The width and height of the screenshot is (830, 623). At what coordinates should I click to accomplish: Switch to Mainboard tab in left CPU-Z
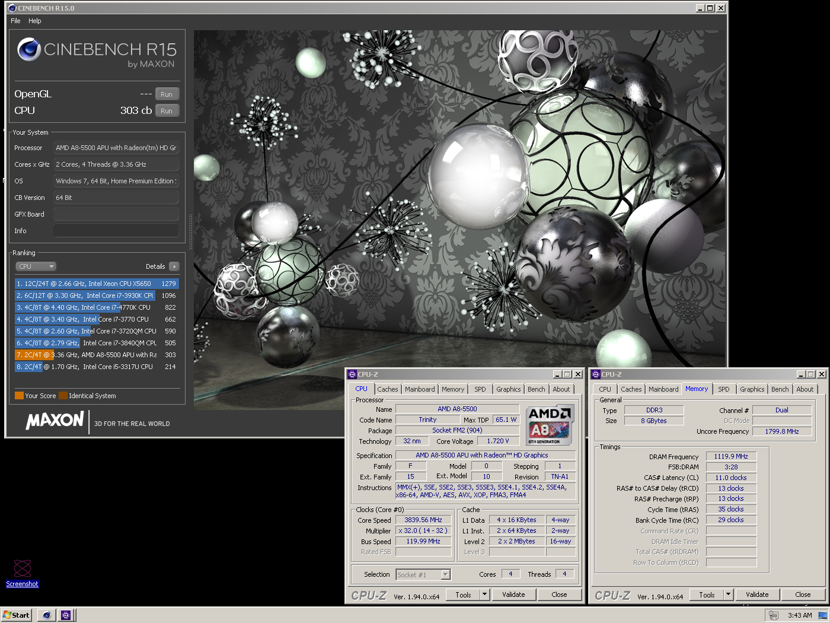point(420,389)
